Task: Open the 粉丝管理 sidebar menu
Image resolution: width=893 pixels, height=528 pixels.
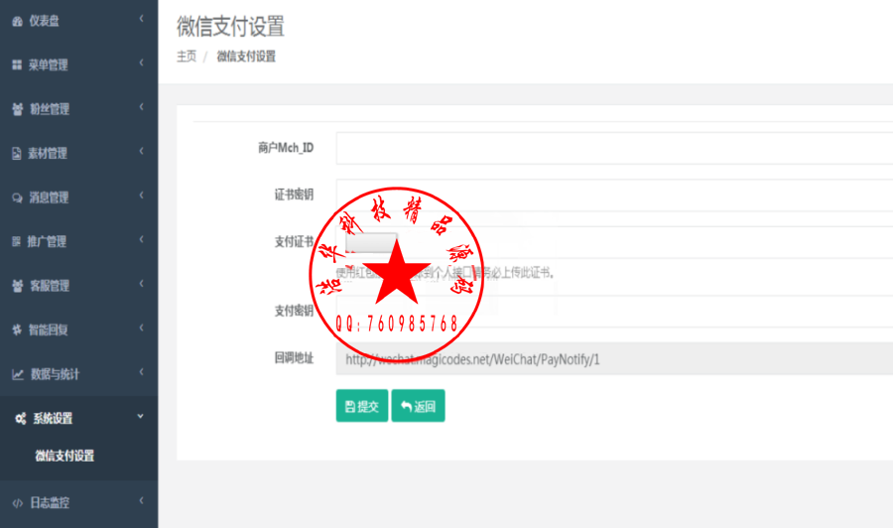Action: 78,109
